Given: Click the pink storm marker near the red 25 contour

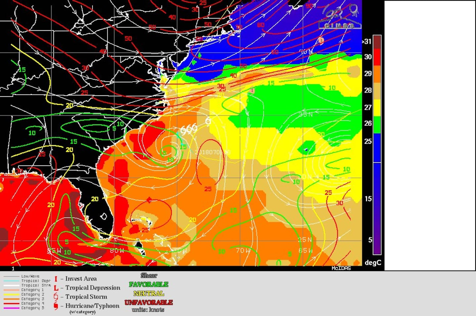Looking at the screenshot, I should pyautogui.click(x=252, y=90).
